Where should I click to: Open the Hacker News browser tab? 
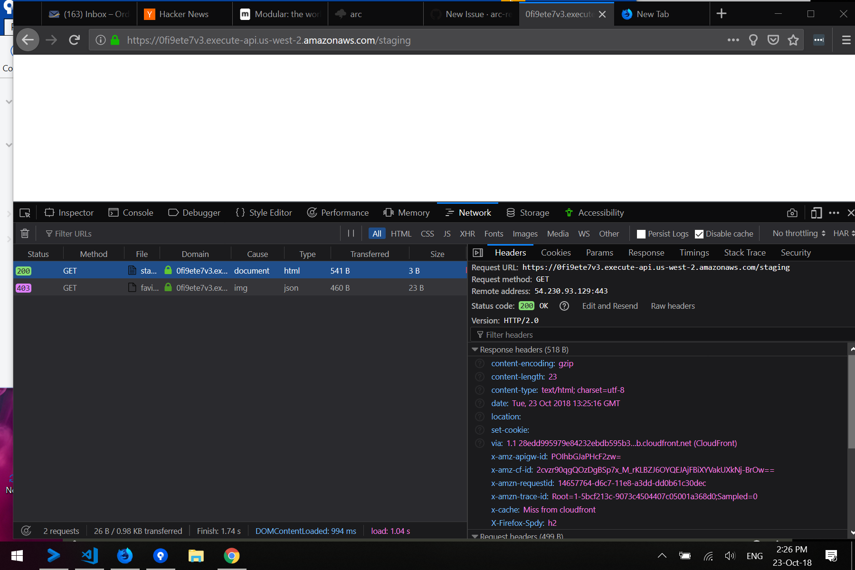coord(183,14)
